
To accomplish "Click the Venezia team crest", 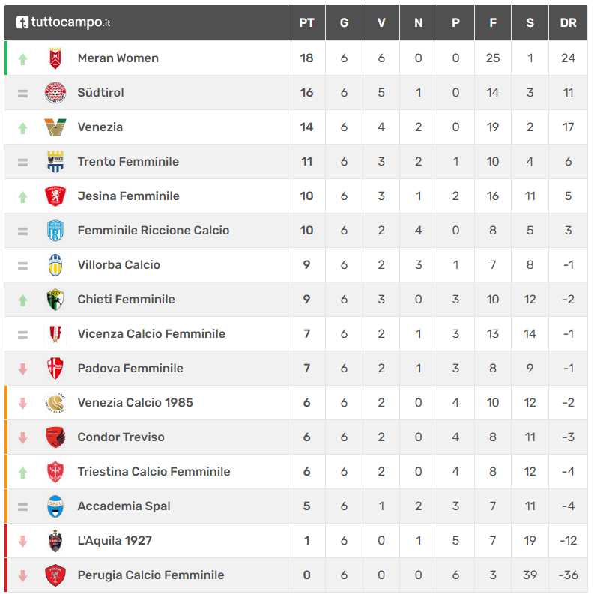I will pos(55,127).
